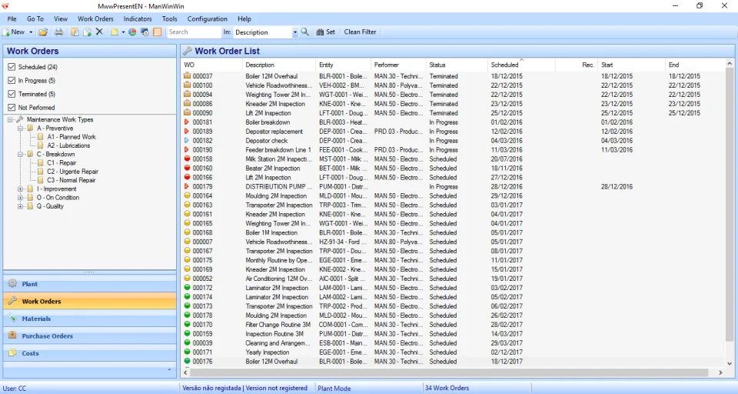
Task: Toggle the In Progress (5) checkbox
Action: 12,81
